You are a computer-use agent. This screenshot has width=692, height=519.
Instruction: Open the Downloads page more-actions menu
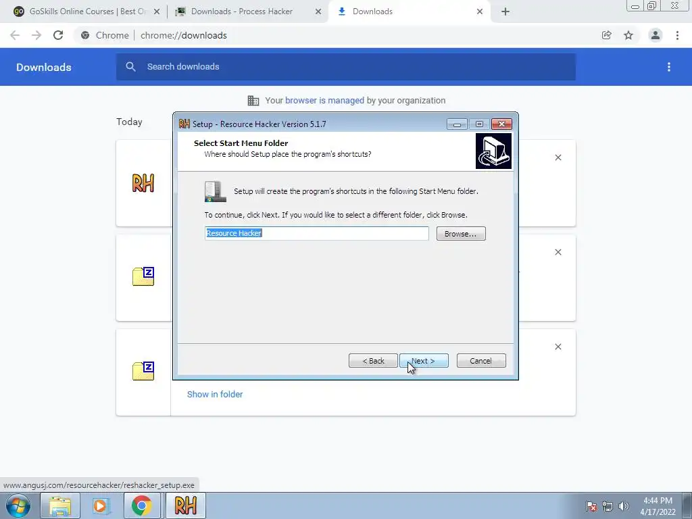(669, 67)
